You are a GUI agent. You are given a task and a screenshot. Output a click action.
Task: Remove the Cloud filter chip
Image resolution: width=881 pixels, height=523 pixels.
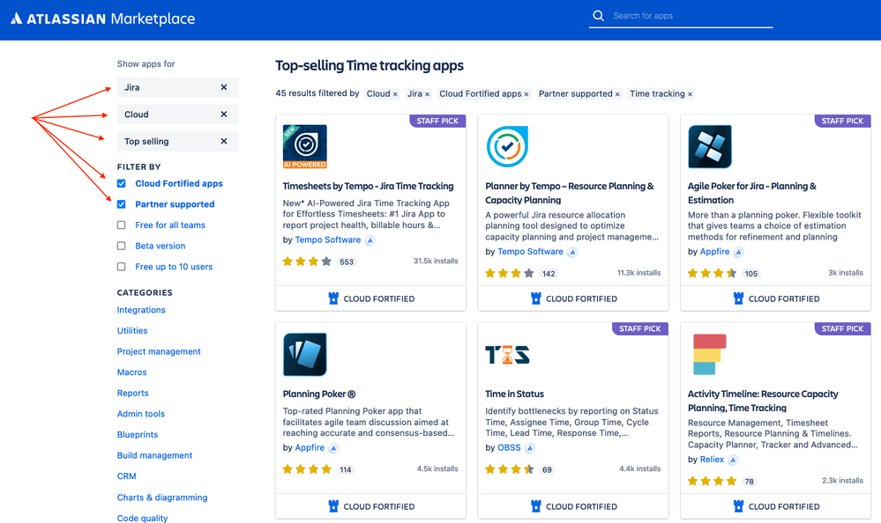395,94
